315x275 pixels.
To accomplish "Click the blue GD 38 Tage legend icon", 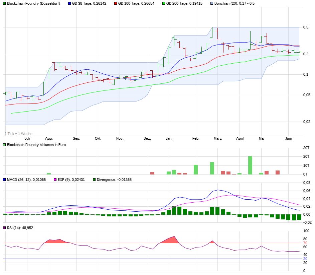I will [x=70, y=3].
